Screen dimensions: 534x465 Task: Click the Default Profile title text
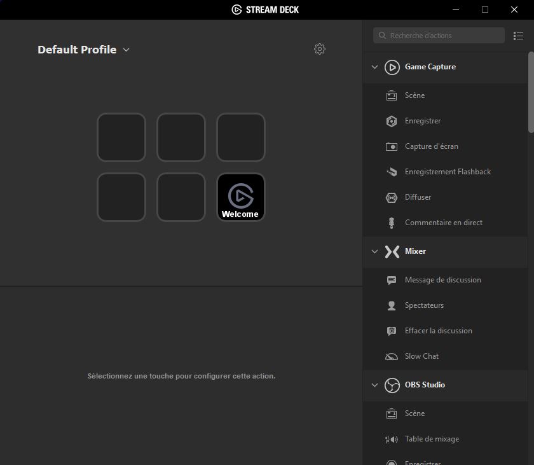pyautogui.click(x=77, y=50)
